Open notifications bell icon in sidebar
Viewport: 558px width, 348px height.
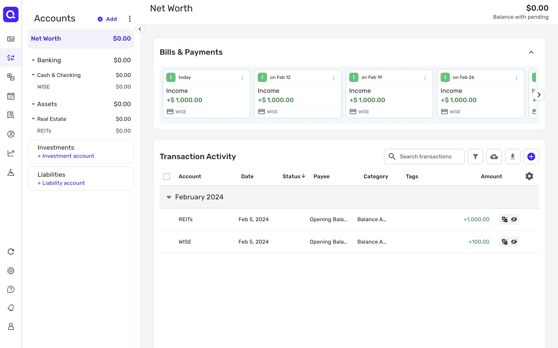(x=11, y=308)
